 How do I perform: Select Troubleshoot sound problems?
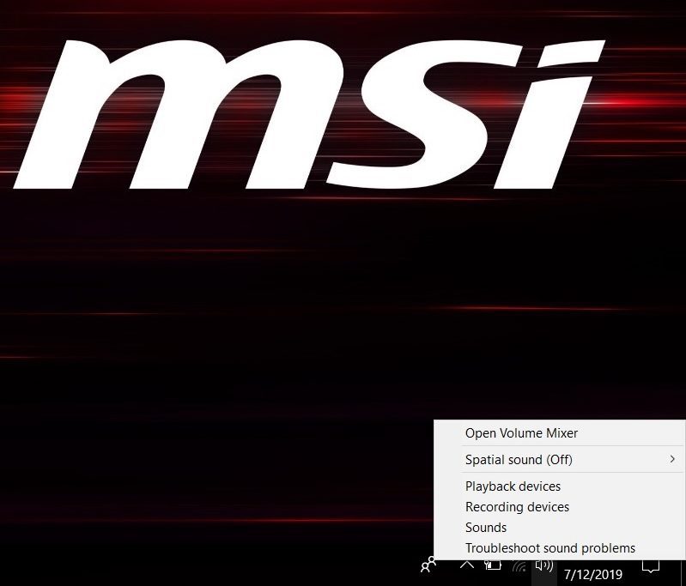[560, 548]
